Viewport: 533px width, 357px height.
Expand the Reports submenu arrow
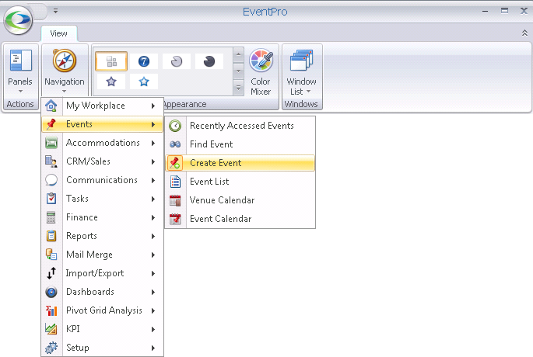pos(153,236)
